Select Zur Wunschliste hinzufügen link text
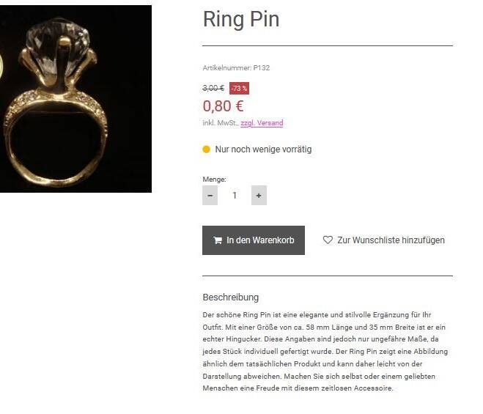 point(391,240)
